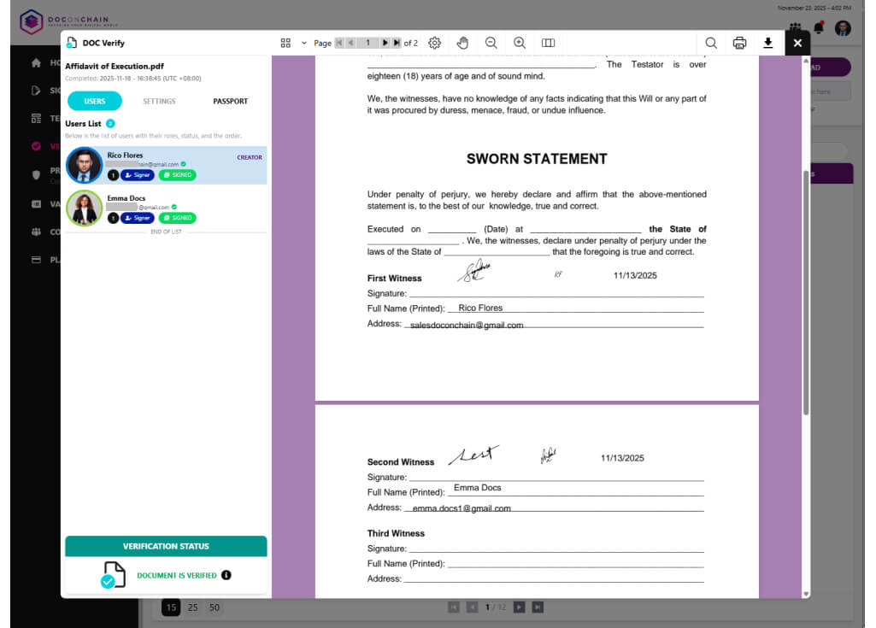
Task: Click Emma Docs signature in document
Action: [x=473, y=455]
